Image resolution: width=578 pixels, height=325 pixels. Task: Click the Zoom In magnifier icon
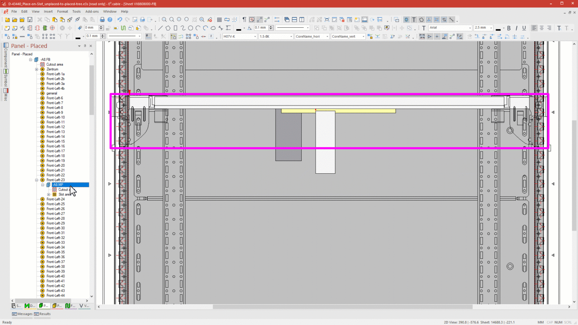pos(164,20)
